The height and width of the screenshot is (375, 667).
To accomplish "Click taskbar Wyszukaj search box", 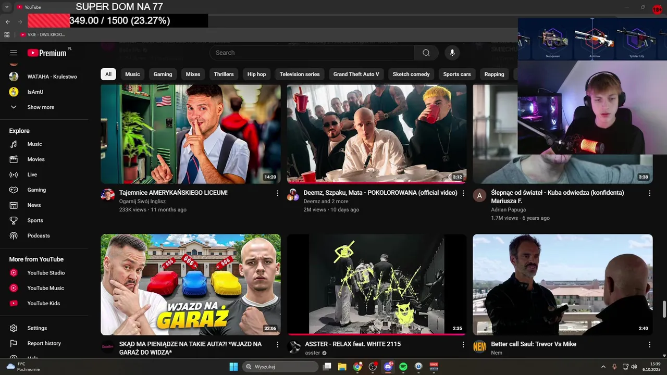I will [x=281, y=367].
